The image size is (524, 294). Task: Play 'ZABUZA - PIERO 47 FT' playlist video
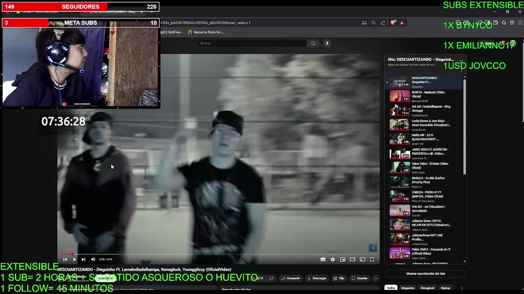(x=425, y=196)
